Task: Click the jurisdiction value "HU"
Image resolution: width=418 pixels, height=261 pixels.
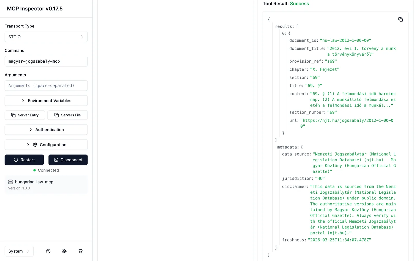Action: (320, 179)
